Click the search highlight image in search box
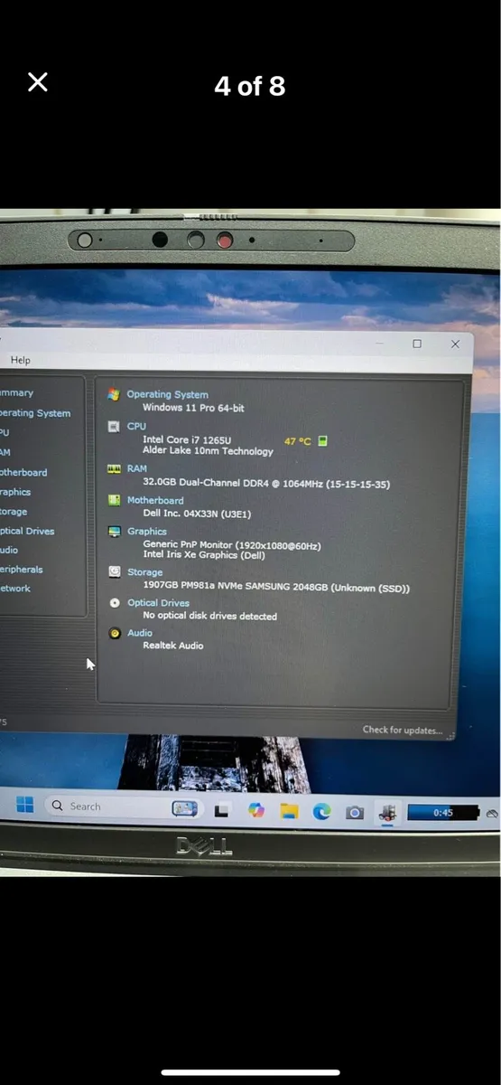501x1085 pixels. 185,808
